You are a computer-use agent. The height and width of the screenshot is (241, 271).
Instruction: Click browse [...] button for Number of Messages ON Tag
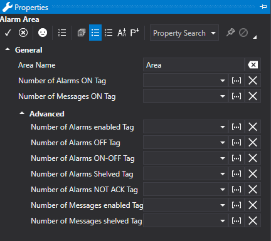[x=236, y=96]
